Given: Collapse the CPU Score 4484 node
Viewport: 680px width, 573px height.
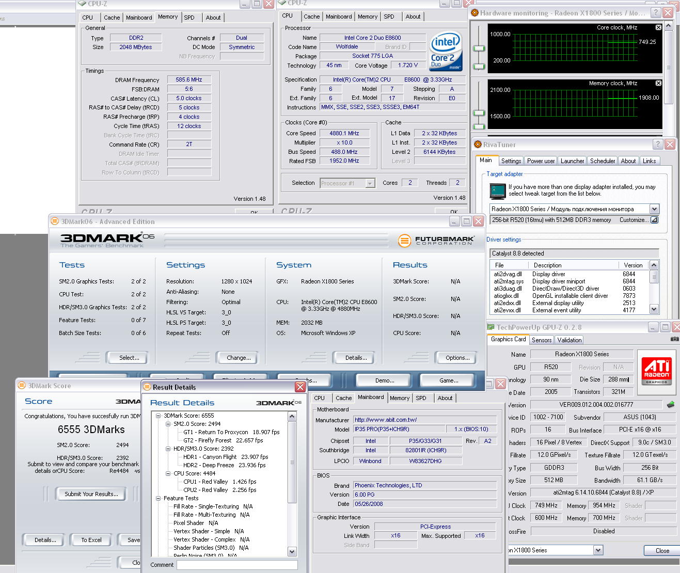Looking at the screenshot, I should tap(168, 473).
